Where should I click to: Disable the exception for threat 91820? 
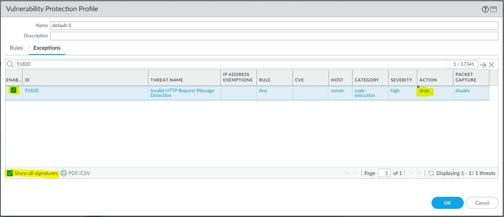[x=13, y=90]
